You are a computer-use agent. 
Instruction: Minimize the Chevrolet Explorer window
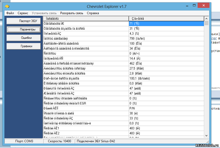point(187,6)
